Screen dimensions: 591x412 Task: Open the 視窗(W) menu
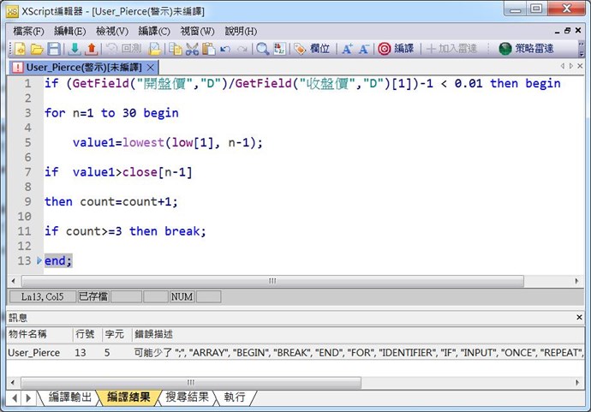pyautogui.click(x=197, y=31)
